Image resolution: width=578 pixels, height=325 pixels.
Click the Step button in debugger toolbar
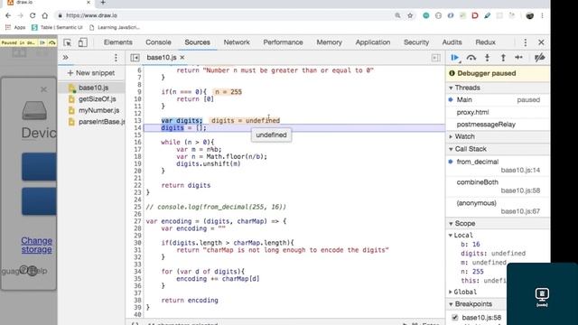click(519, 58)
